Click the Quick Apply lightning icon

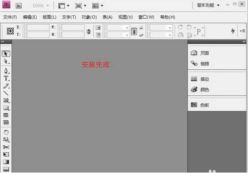pyautogui.click(x=233, y=31)
